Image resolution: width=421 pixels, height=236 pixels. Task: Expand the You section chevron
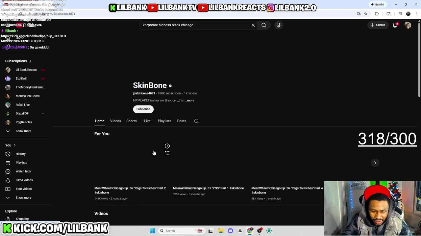coord(14,145)
